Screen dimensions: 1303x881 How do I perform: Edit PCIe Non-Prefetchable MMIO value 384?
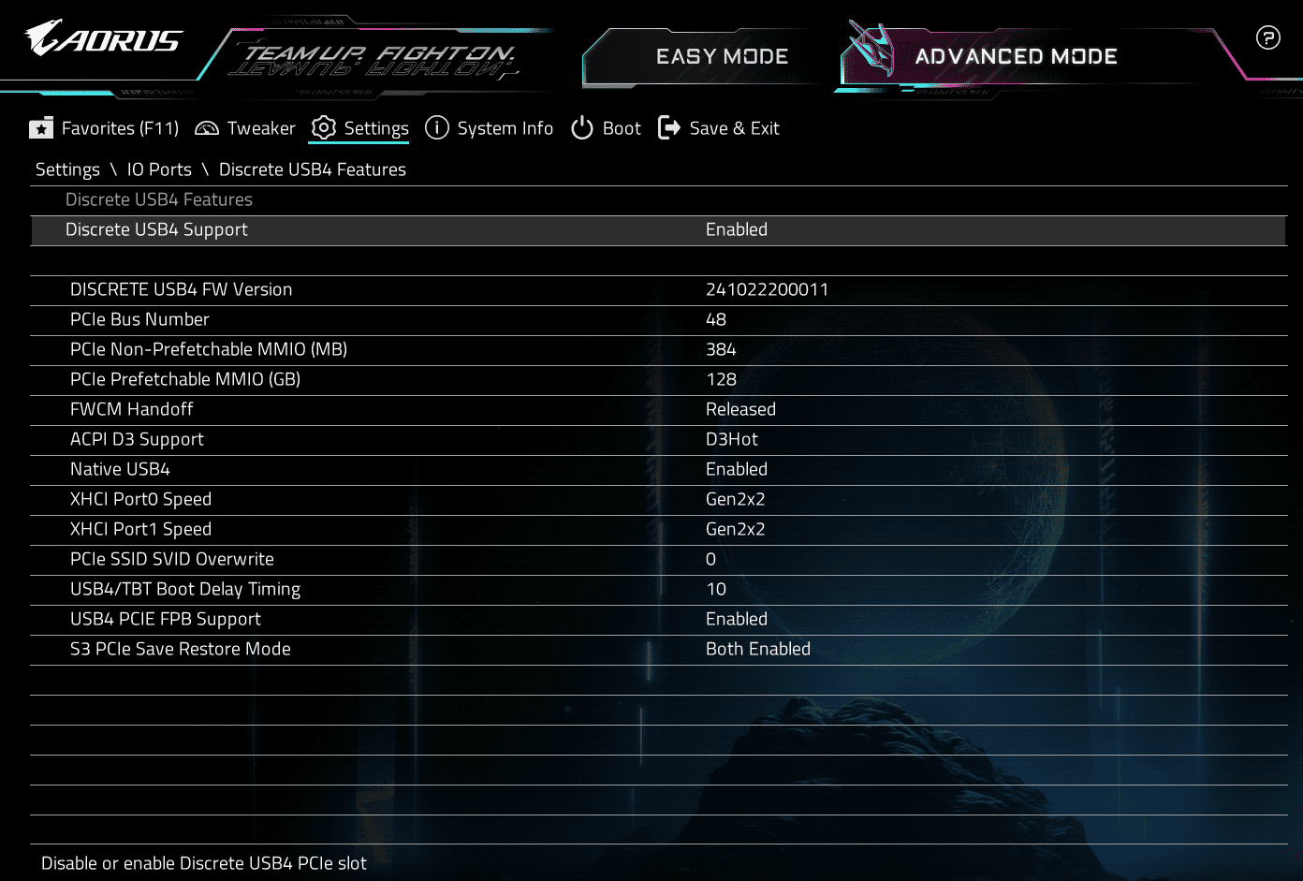pyautogui.click(x=721, y=349)
